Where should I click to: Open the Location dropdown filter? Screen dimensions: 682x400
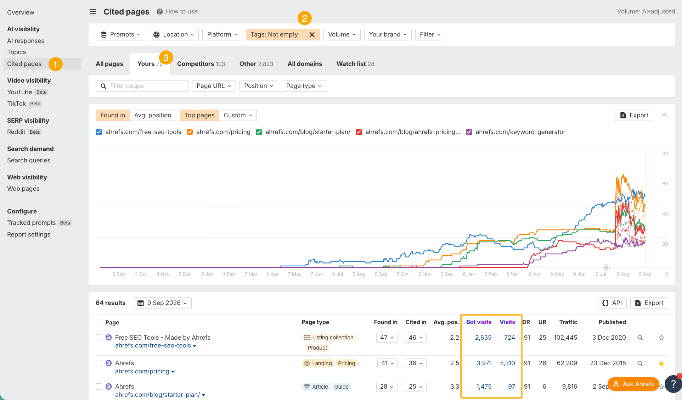[x=174, y=34]
